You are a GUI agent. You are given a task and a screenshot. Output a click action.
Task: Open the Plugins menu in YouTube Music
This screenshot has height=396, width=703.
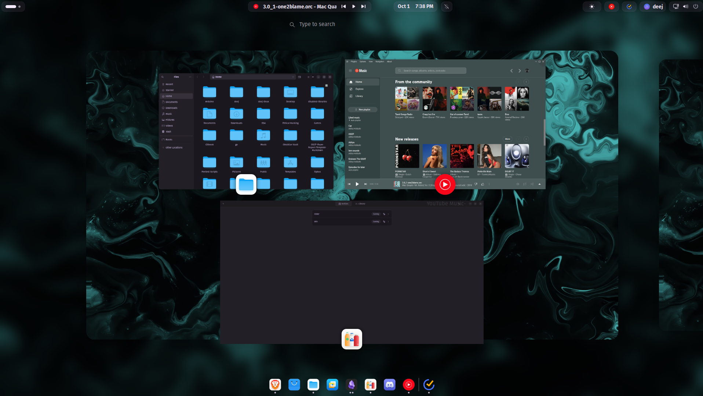coord(354,62)
